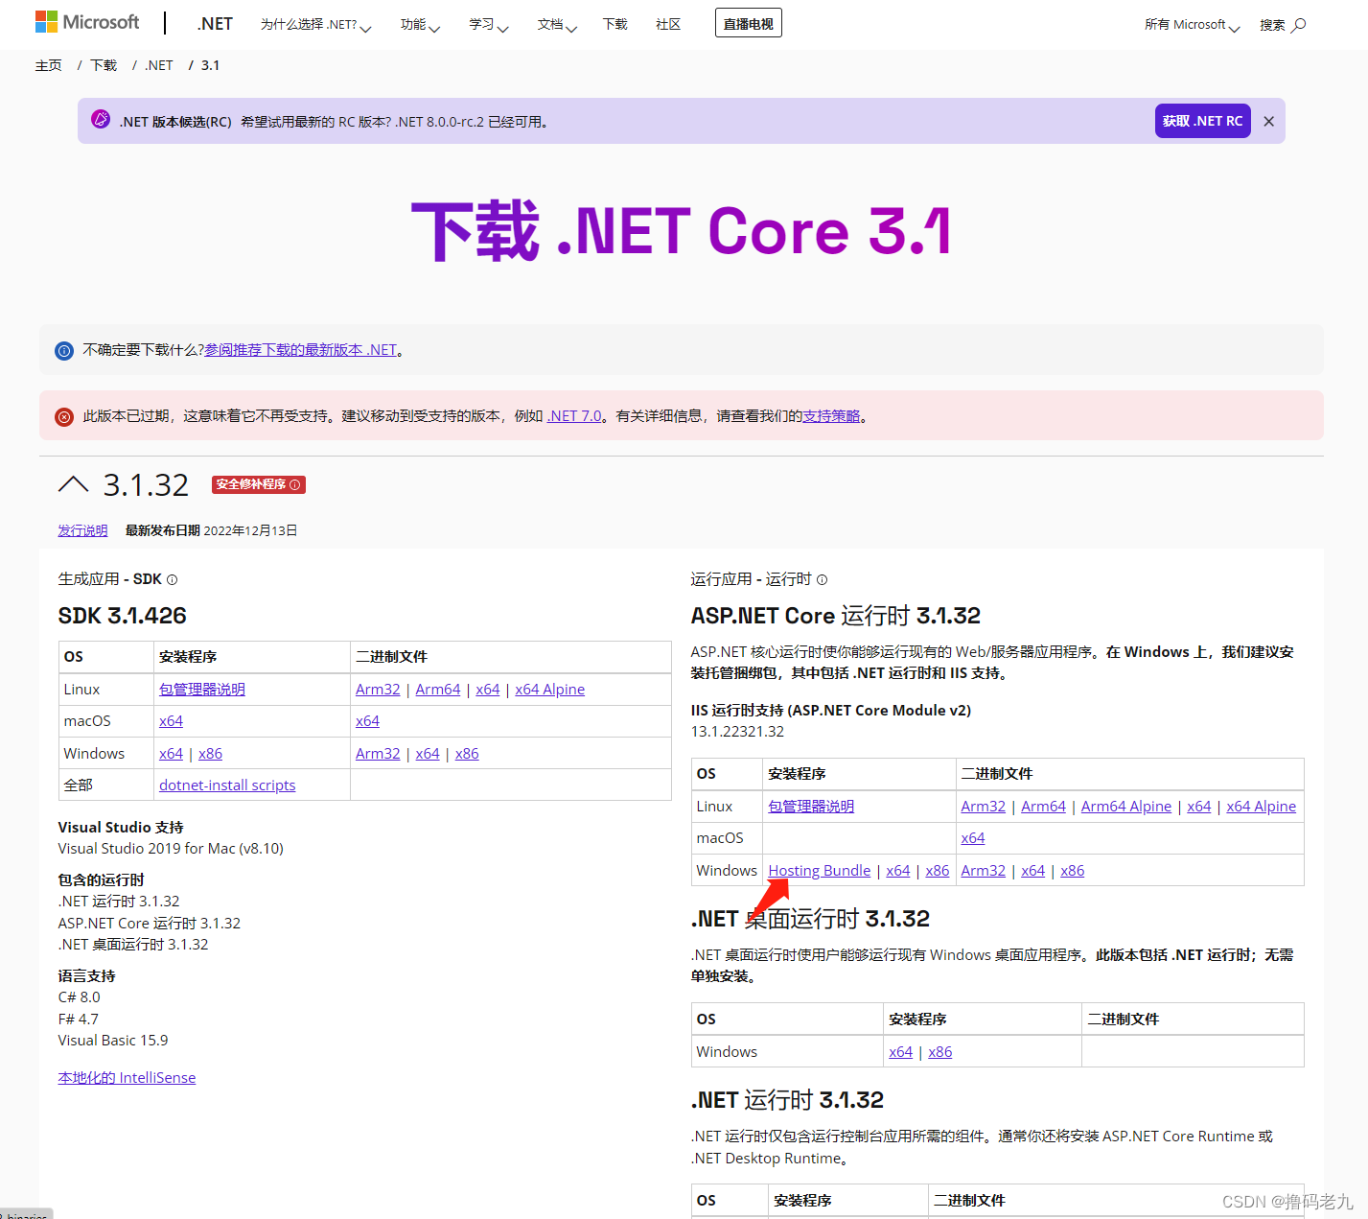The width and height of the screenshot is (1368, 1219).
Task: Open search with the magnifier icon
Action: click(x=1300, y=24)
